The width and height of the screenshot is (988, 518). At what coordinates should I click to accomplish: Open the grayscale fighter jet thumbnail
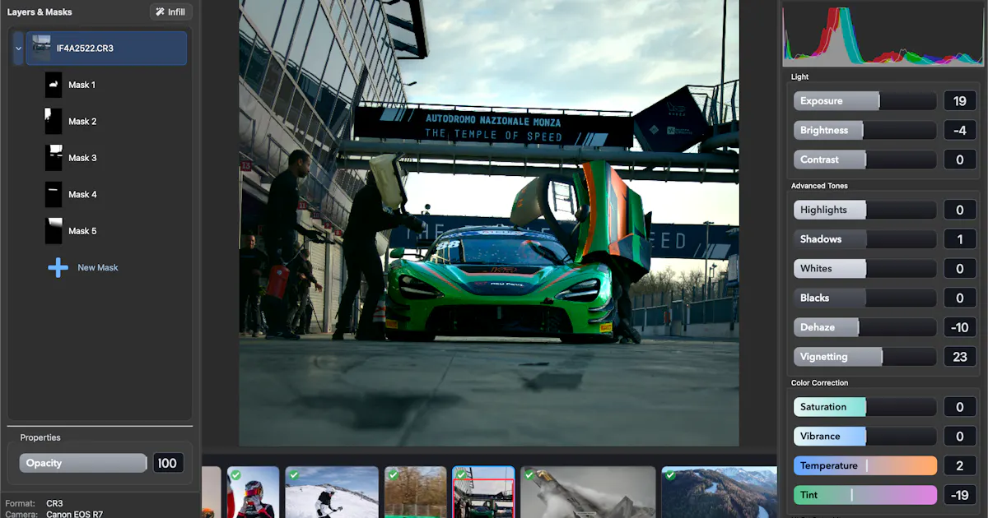(x=589, y=493)
